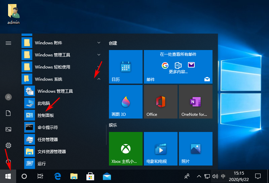The height and width of the screenshot is (183, 269).
Task: Open the Movies & TV (电影和电视) tile
Action: tap(160, 148)
